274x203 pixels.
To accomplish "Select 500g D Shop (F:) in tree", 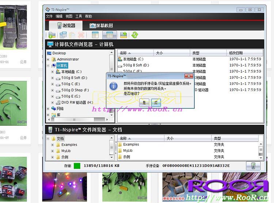I will (x=75, y=90).
